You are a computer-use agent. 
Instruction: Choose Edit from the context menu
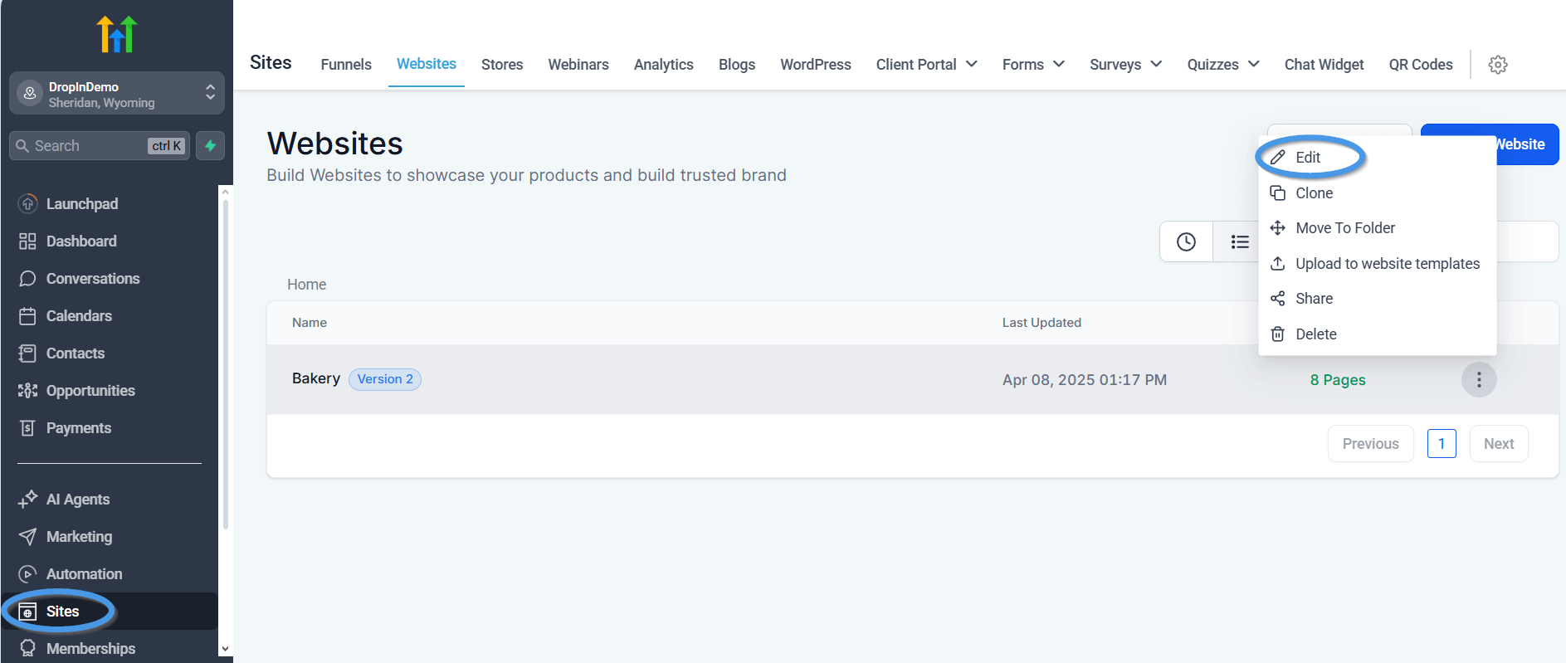(x=1377, y=158)
